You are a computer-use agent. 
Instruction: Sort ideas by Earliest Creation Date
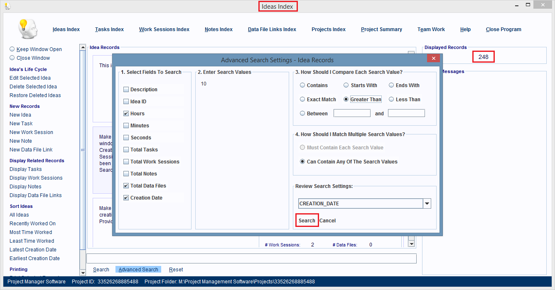tap(34, 258)
